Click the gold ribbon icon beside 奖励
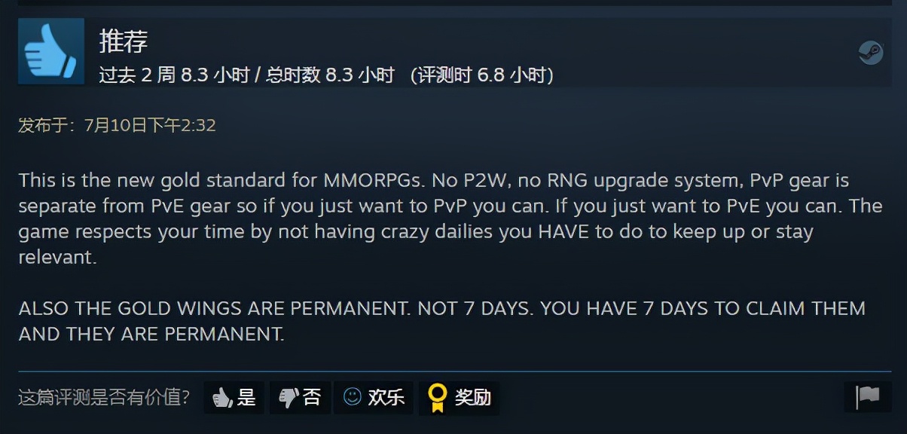This screenshot has height=434, width=907. (x=437, y=397)
